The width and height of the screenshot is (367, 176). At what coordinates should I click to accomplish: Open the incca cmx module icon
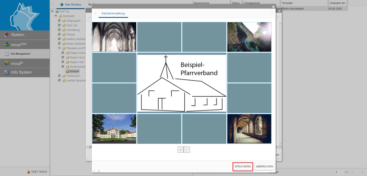click(x=7, y=44)
